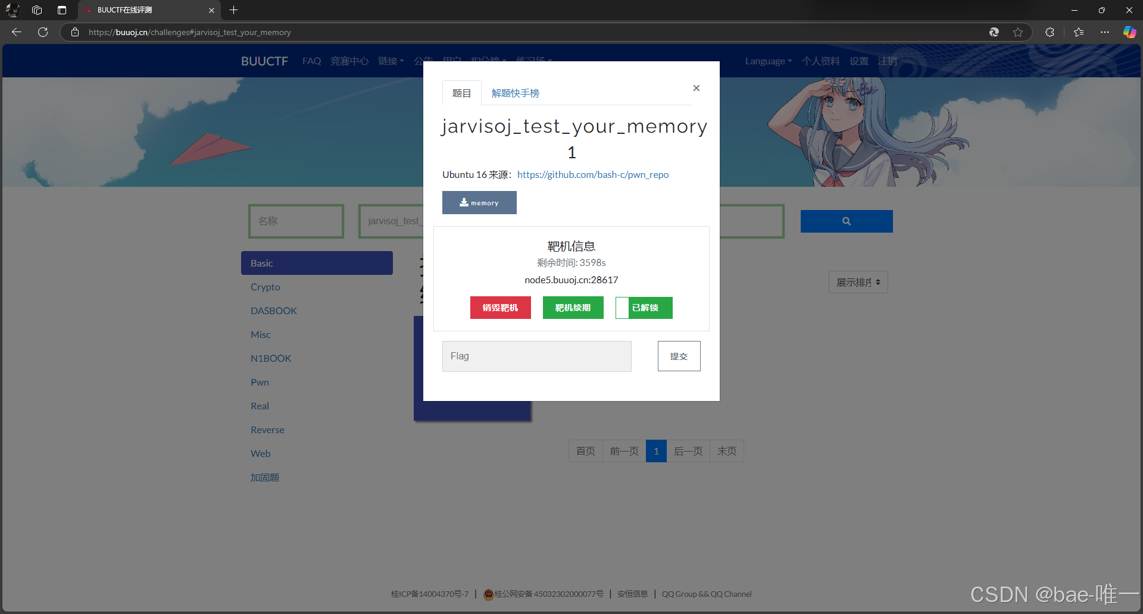Click the 提交 flag submit button
The image size is (1143, 614).
coord(678,356)
